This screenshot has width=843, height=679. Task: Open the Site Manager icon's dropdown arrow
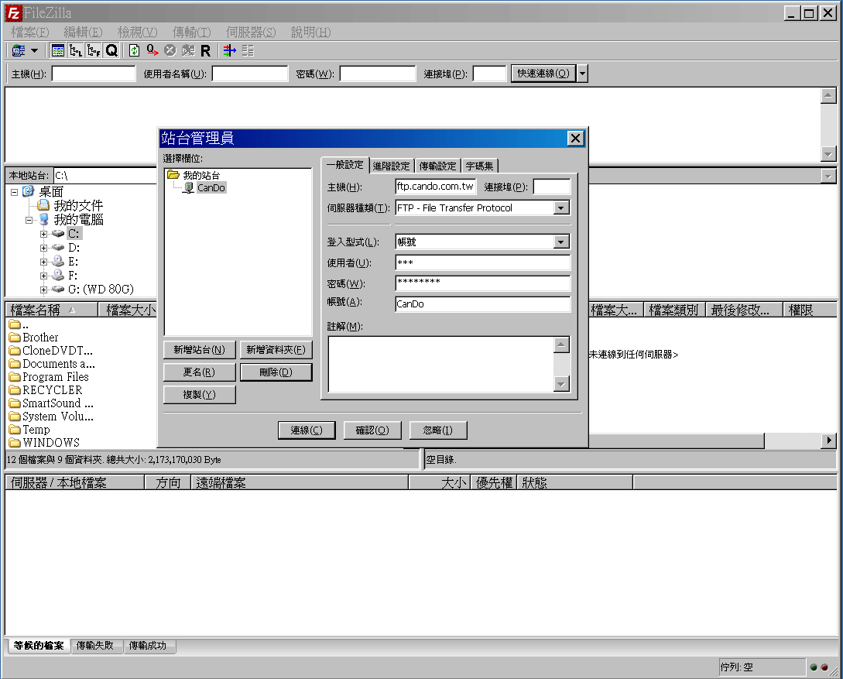(x=34, y=50)
